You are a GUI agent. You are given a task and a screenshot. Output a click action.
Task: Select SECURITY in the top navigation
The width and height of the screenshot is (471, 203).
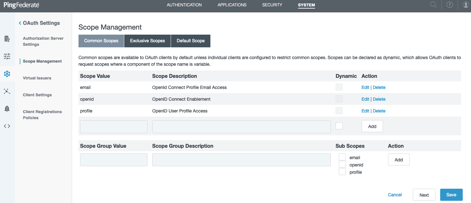click(x=272, y=5)
